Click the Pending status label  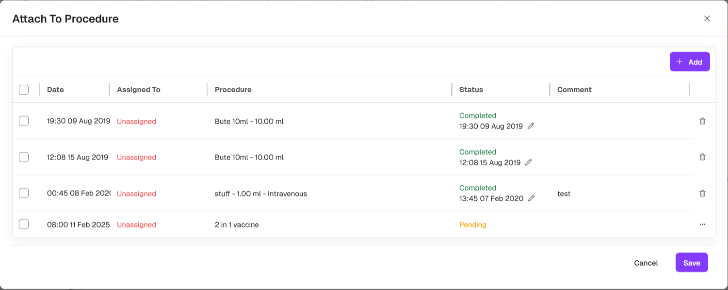point(472,225)
